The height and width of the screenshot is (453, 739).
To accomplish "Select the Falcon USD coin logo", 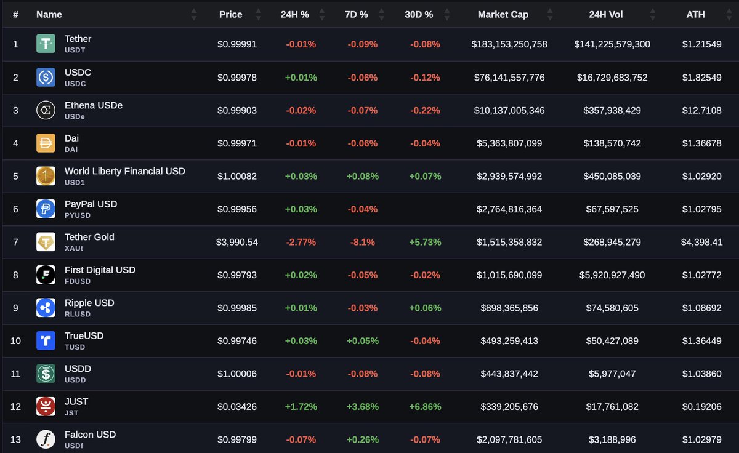I will click(x=46, y=439).
